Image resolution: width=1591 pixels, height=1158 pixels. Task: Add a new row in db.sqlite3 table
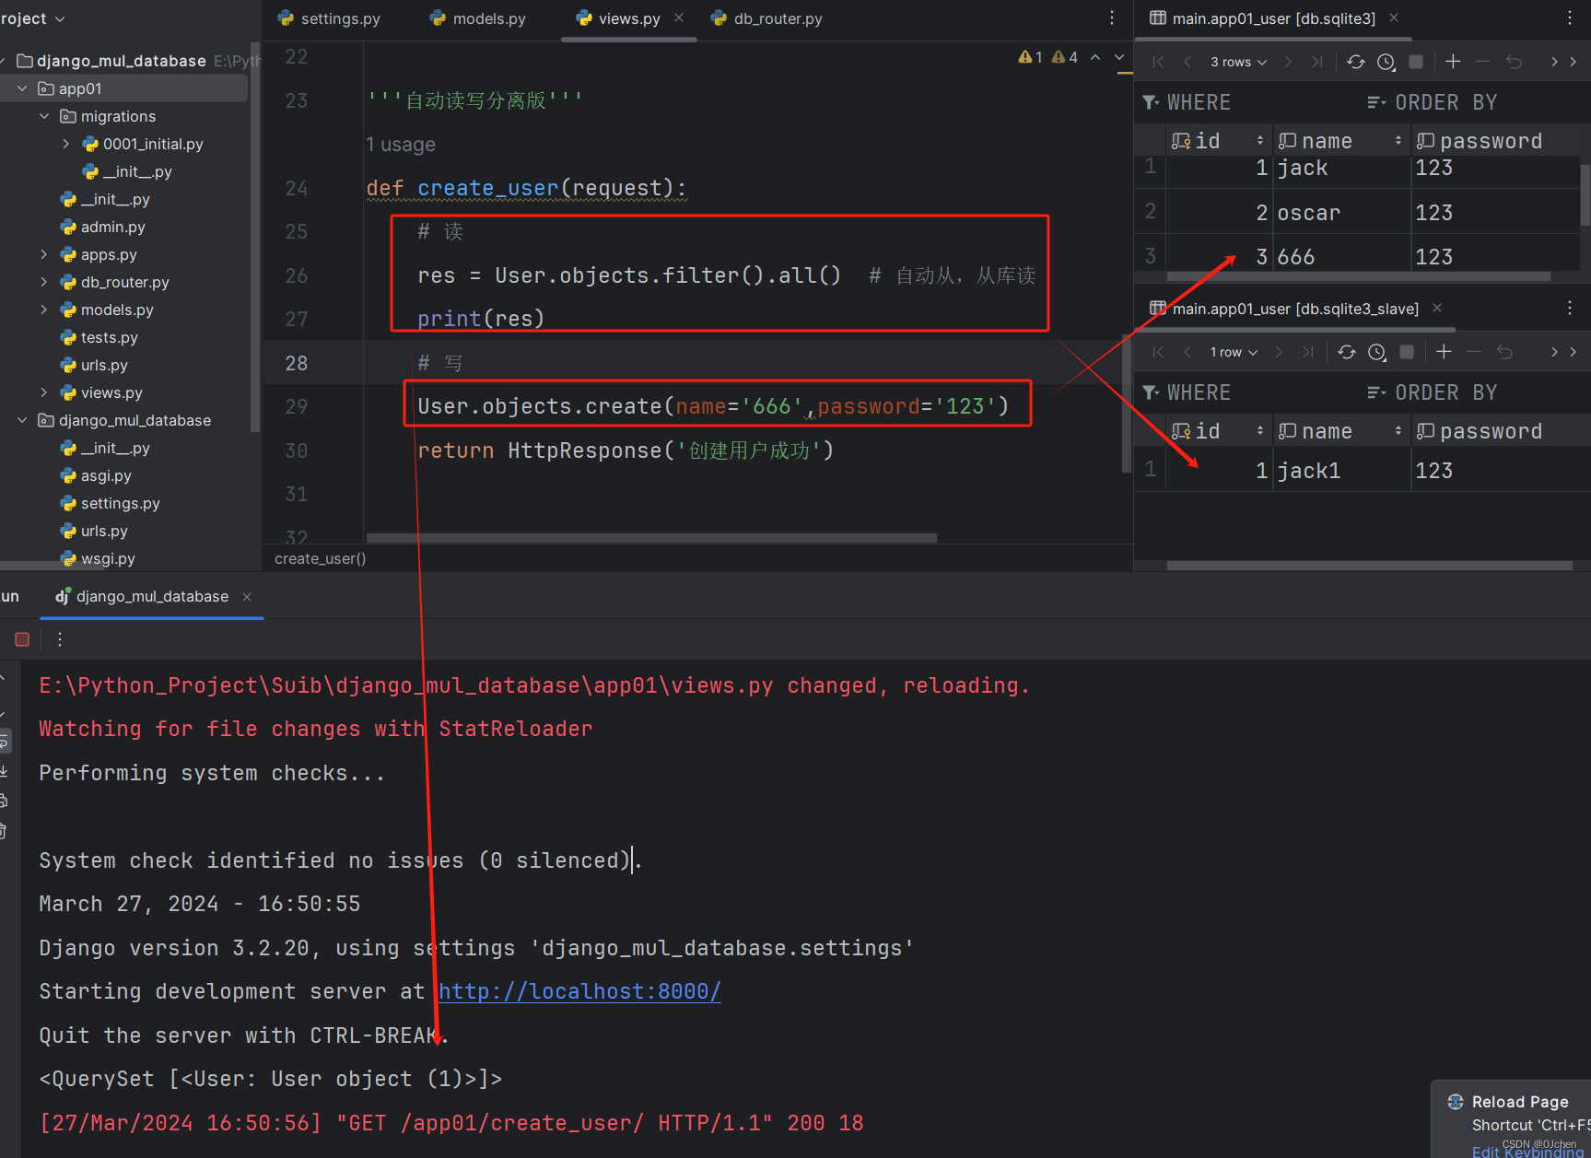[x=1453, y=62]
